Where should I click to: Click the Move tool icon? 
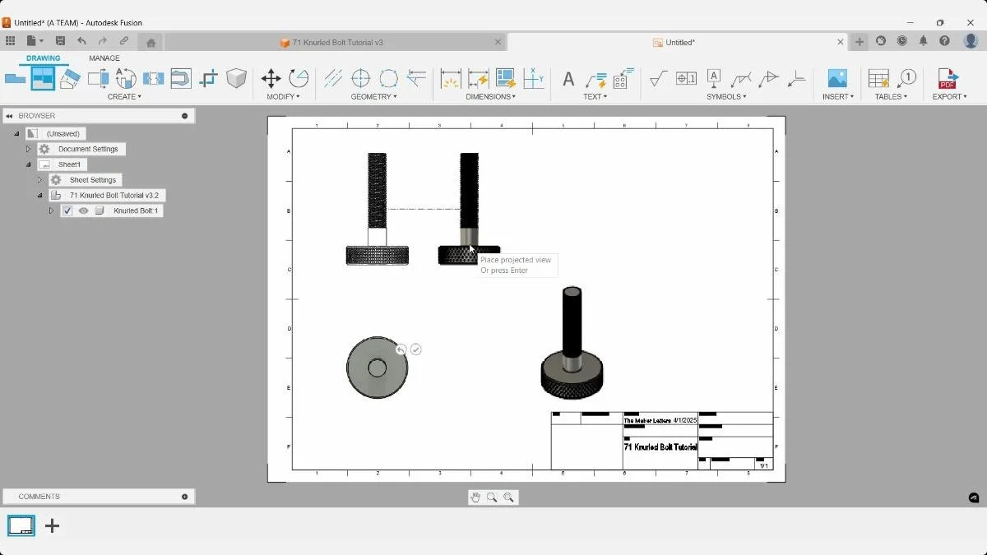[271, 79]
